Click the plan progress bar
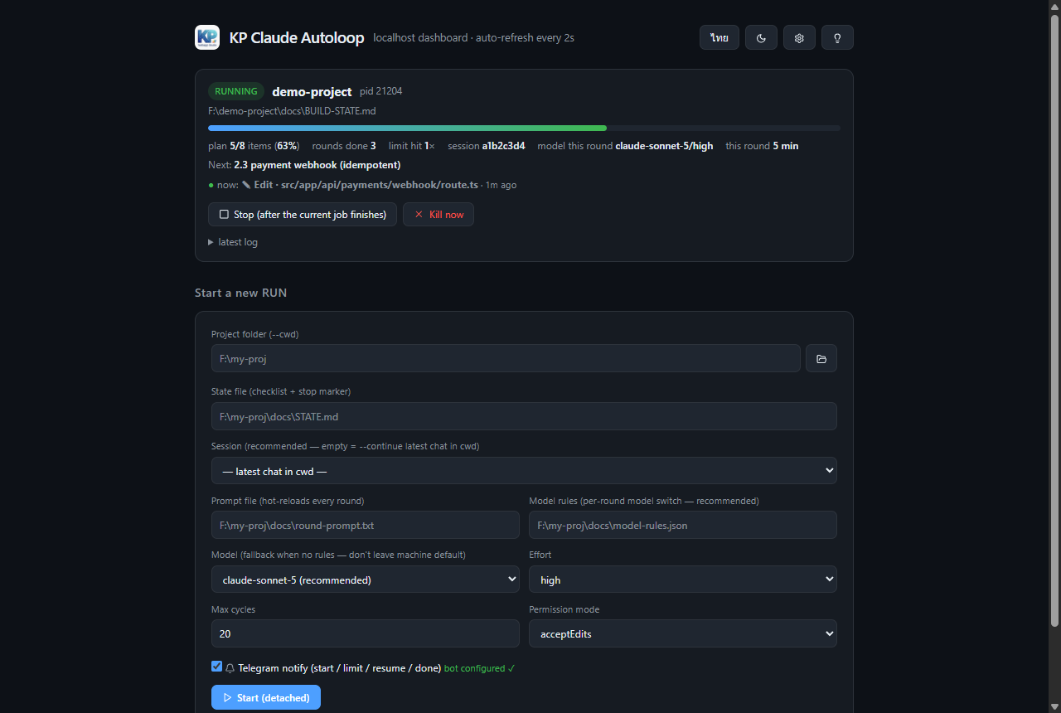 tap(524, 129)
